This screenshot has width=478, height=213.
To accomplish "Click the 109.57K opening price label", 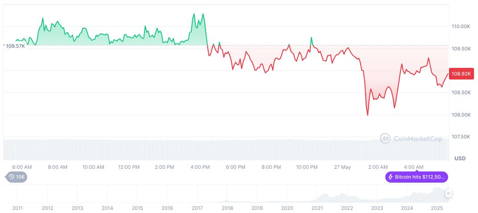I will (15, 46).
